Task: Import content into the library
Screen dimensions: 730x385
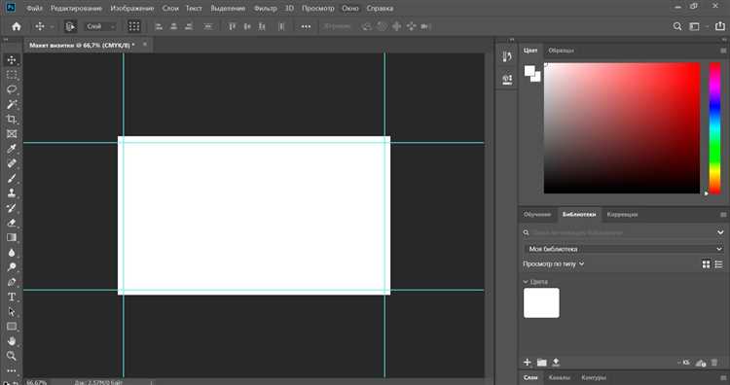Action: click(x=556, y=363)
